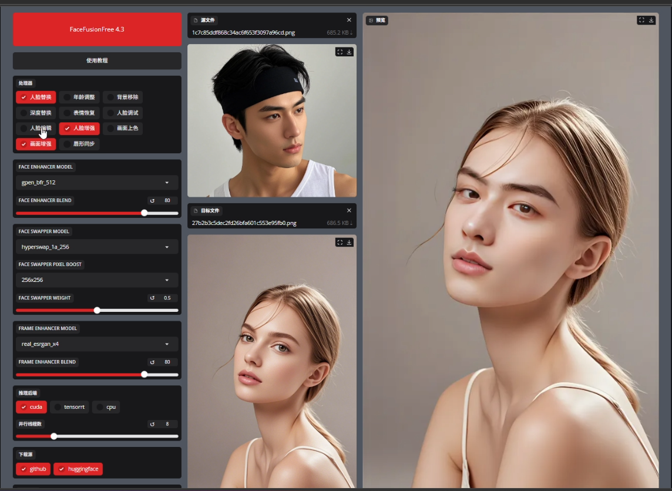The height and width of the screenshot is (491, 672).
Task: Open fullscreen view of the target image
Action: (340, 243)
